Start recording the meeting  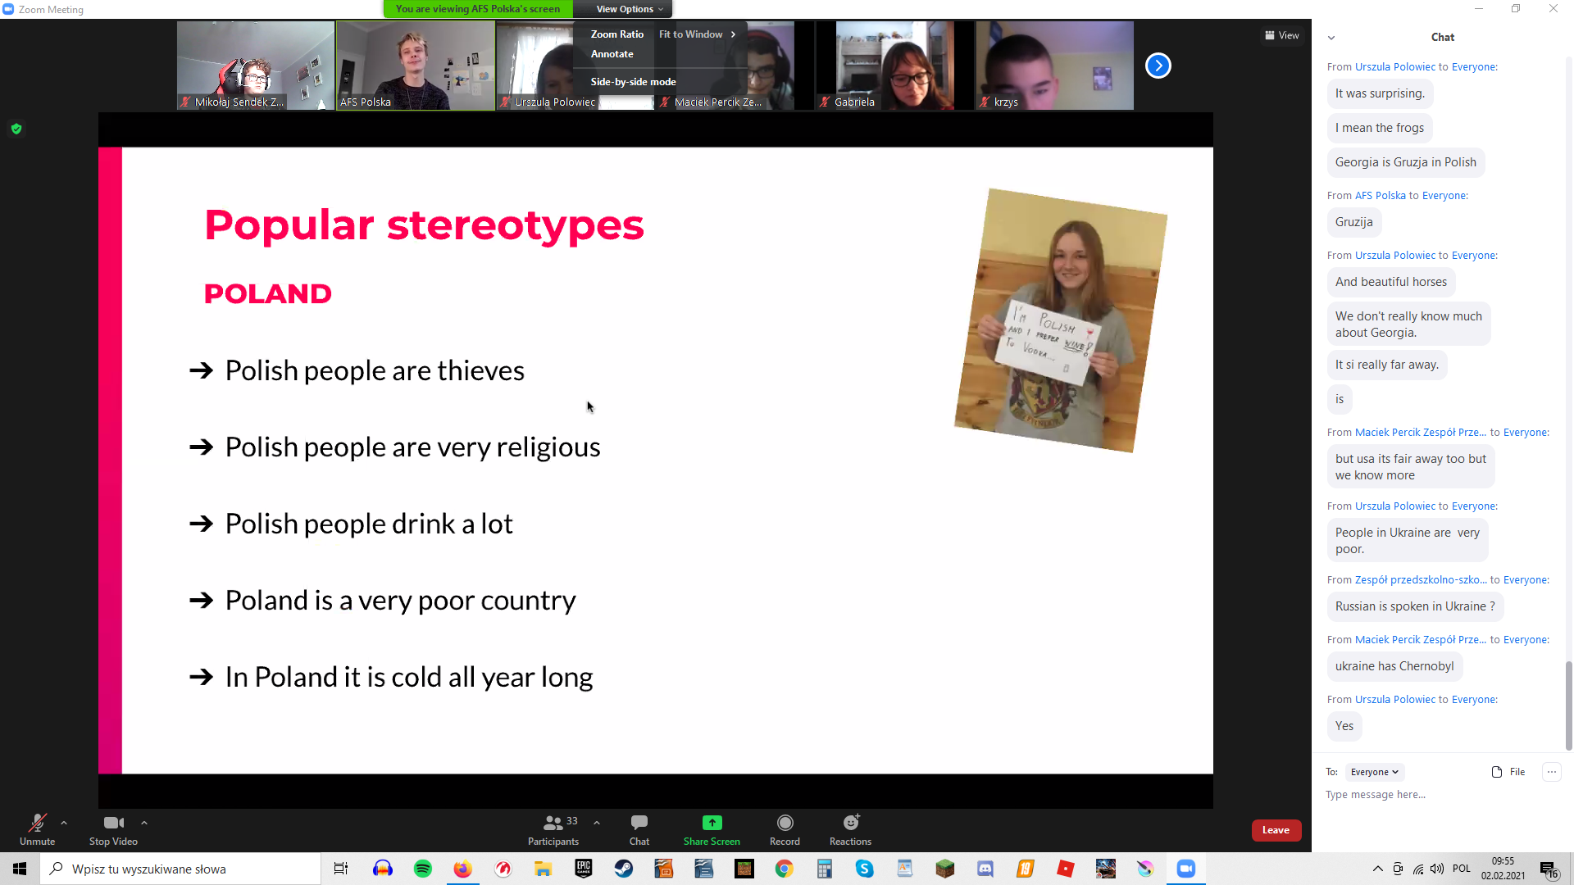(785, 829)
